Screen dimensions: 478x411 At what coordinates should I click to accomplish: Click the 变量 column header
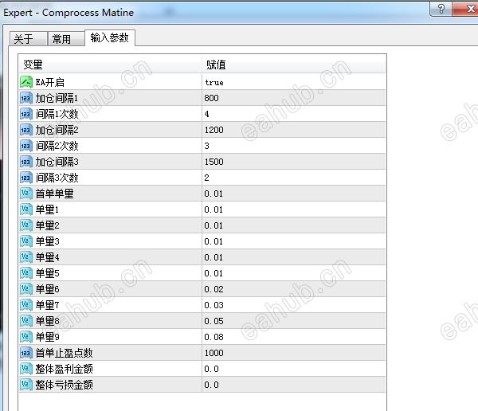110,65
